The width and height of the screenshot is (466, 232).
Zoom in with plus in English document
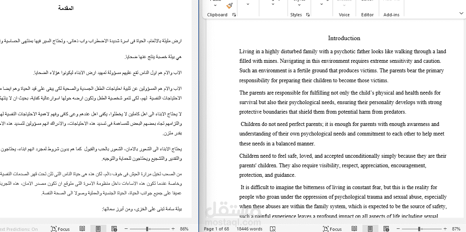click(x=445, y=229)
